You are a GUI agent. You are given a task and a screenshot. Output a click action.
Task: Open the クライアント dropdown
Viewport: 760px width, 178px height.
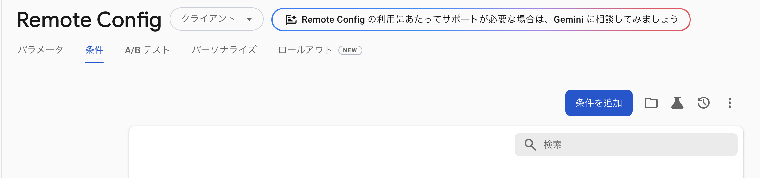pyautogui.click(x=209, y=19)
